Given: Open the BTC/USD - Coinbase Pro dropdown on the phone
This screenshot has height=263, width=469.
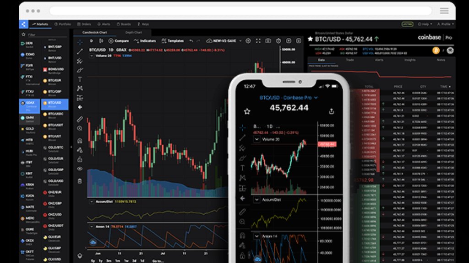Looking at the screenshot, I should click(x=289, y=98).
